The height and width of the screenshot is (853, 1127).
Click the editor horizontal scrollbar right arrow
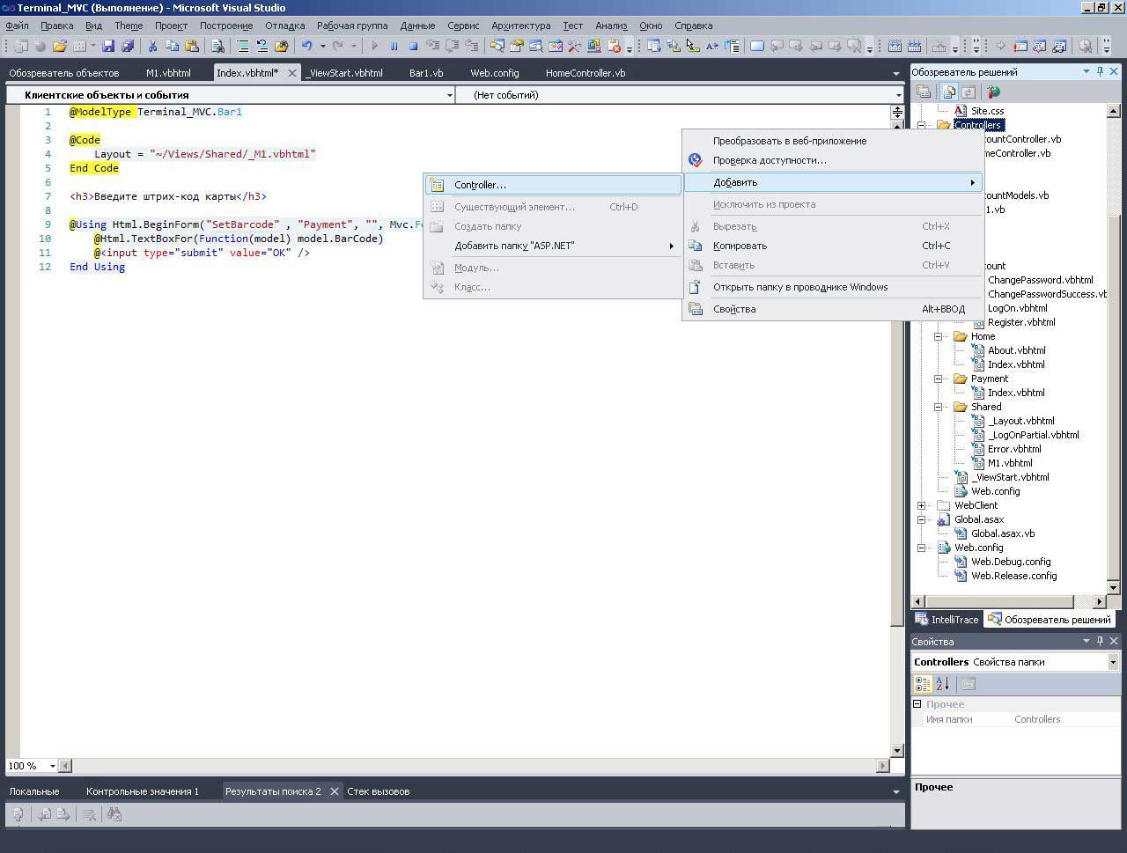883,766
